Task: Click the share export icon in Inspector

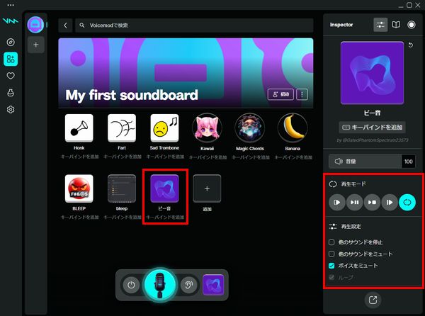Action: [373, 300]
